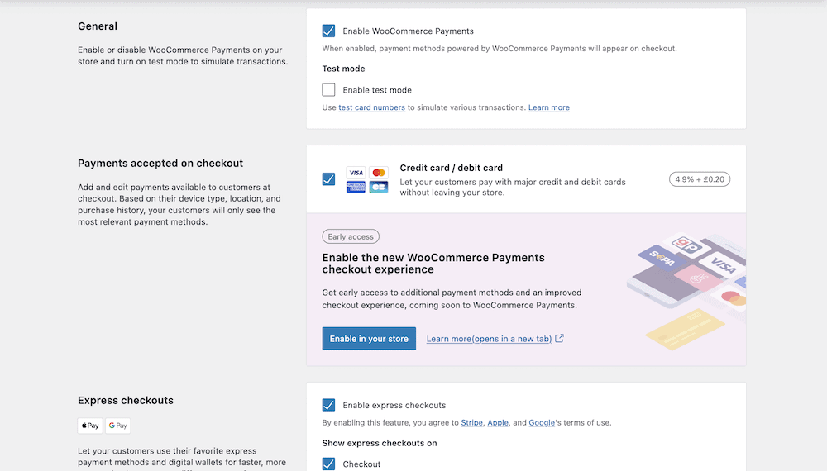Open the test card numbers link
The height and width of the screenshot is (471, 827).
[x=371, y=107]
